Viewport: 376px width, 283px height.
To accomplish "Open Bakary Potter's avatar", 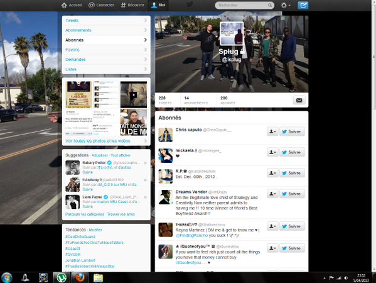I will click(x=72, y=167).
